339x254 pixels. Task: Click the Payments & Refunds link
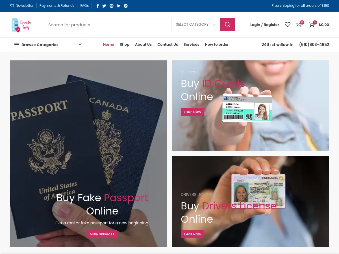[57, 6]
